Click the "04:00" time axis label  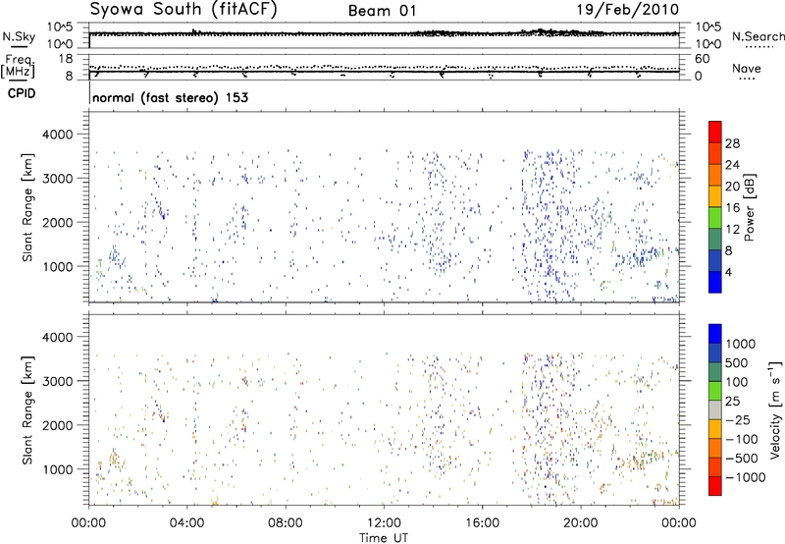click(186, 523)
